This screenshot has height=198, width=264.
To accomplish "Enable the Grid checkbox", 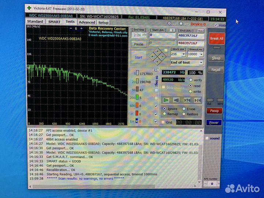I will [163, 122].
